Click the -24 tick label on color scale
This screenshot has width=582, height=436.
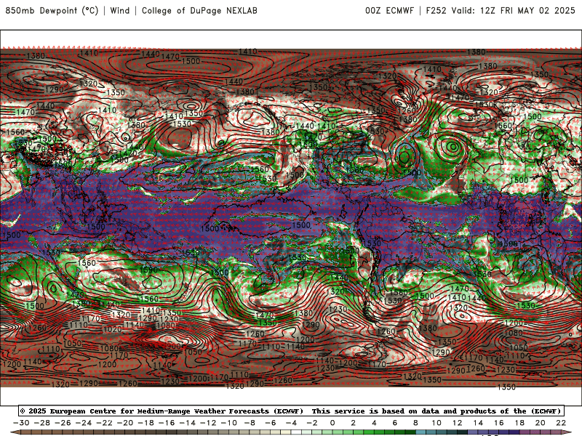point(84,423)
